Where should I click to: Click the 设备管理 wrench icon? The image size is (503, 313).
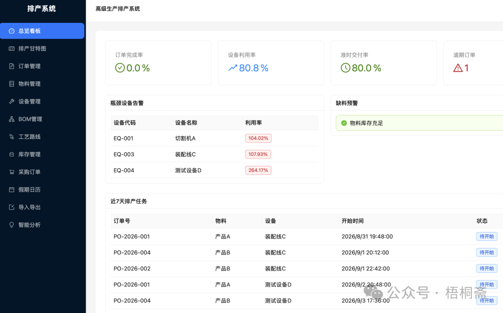(12, 101)
